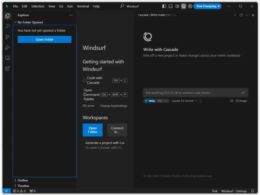Open errors and warnings status indicator
260x195 pixels.
click(19, 191)
